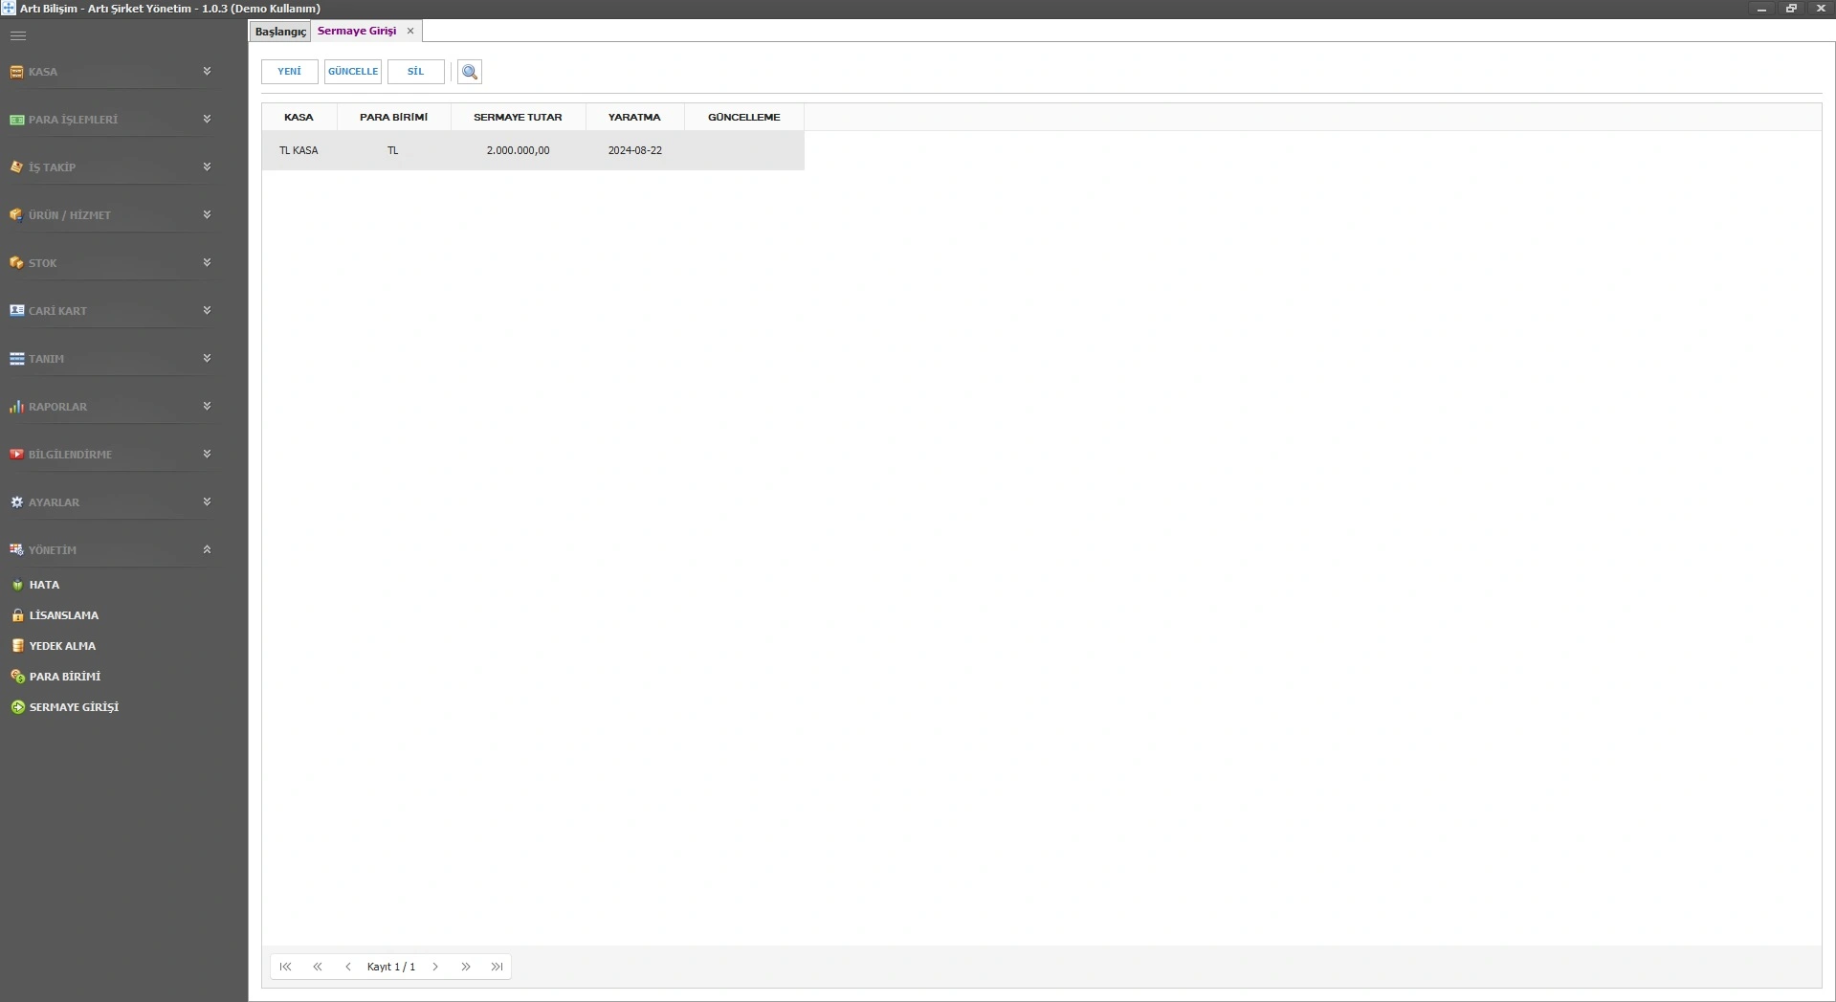Image resolution: width=1836 pixels, height=1002 pixels.
Task: Click the magnifier search icon in the toolbar
Action: tap(470, 72)
